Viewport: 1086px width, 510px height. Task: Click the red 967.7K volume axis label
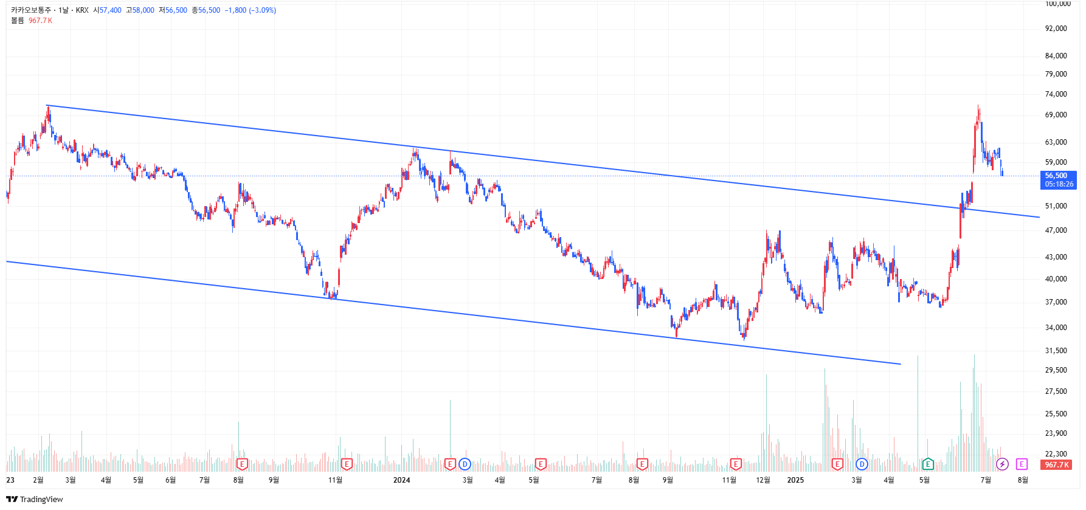coord(1057,464)
